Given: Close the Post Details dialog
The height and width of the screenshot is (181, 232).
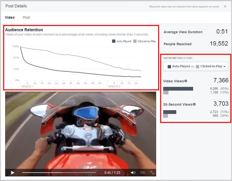Looking at the screenshot, I should (x=225, y=6).
